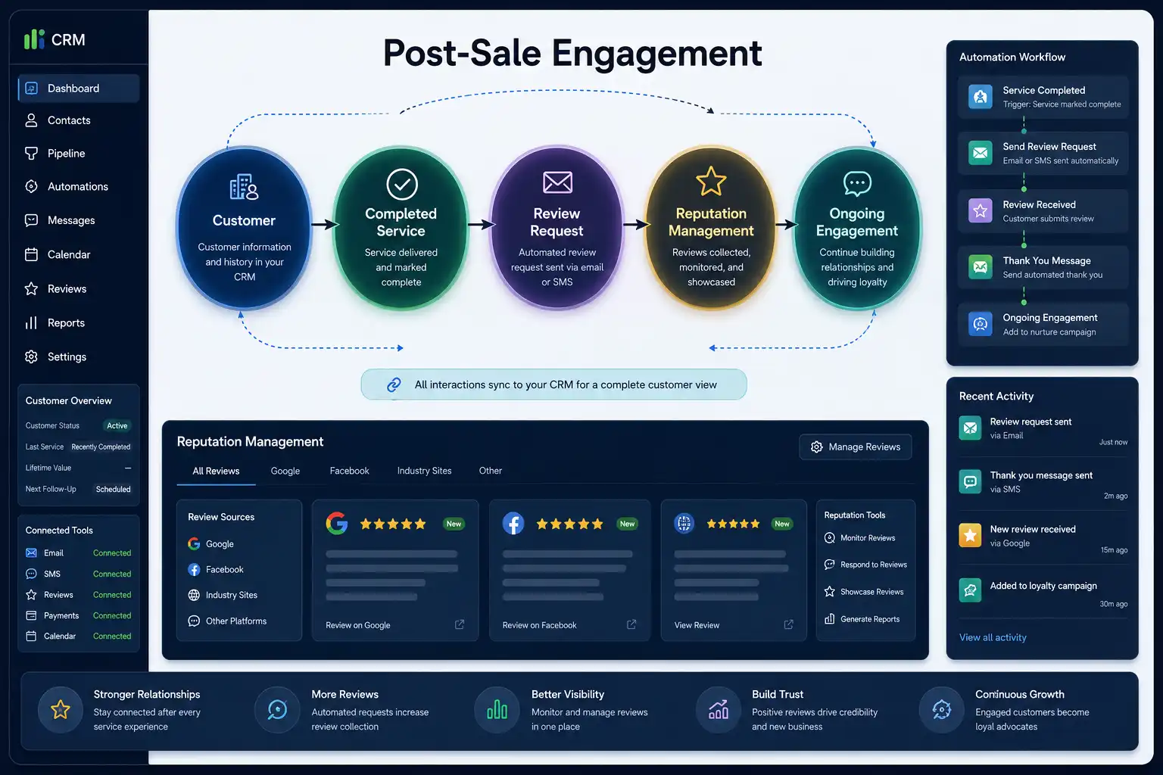Click Generate Reports tool
This screenshot has width=1163, height=775.
(862, 619)
